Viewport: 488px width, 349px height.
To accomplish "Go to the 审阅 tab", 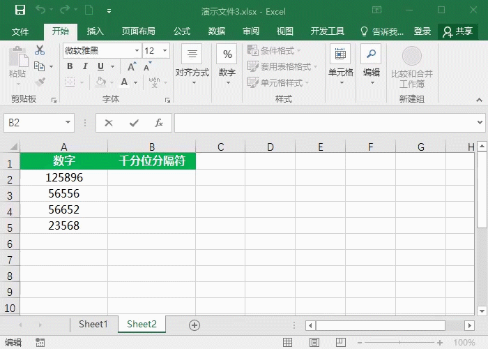I will 251,31.
